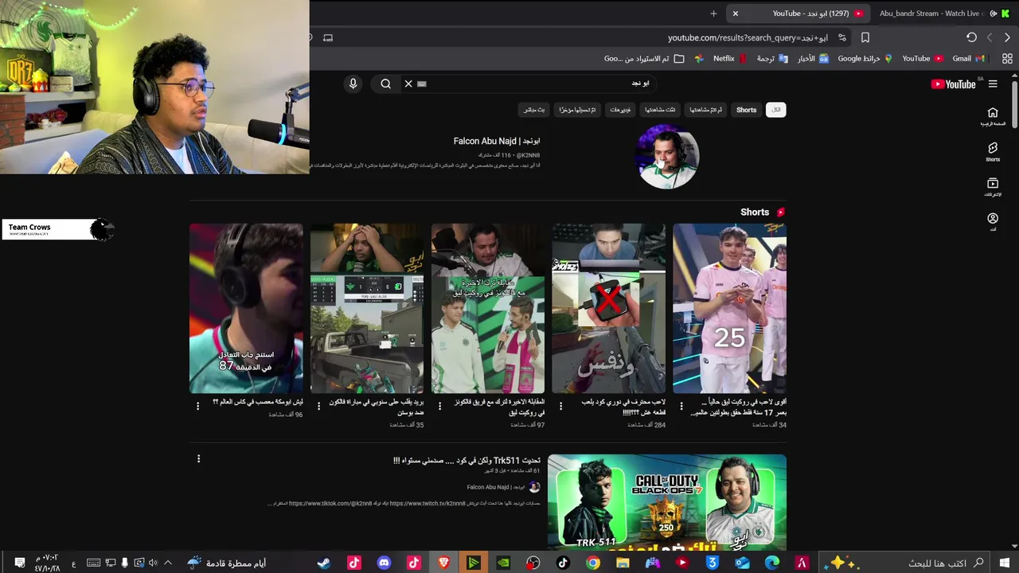This screenshot has height=573, width=1019.
Task: Open three-dot menu for the 17-year-old player short
Action: tap(681, 406)
